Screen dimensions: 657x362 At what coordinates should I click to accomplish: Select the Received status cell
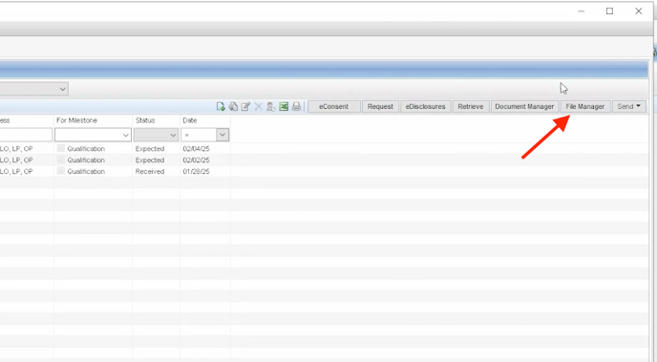coord(150,171)
